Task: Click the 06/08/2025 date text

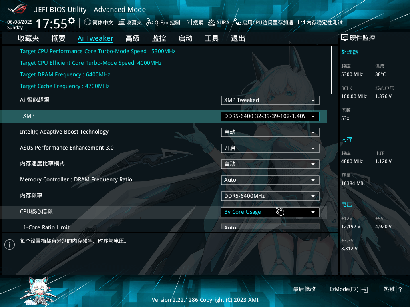Action: point(20,22)
